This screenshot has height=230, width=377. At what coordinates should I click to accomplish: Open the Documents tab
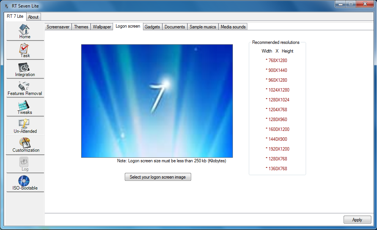pos(175,27)
